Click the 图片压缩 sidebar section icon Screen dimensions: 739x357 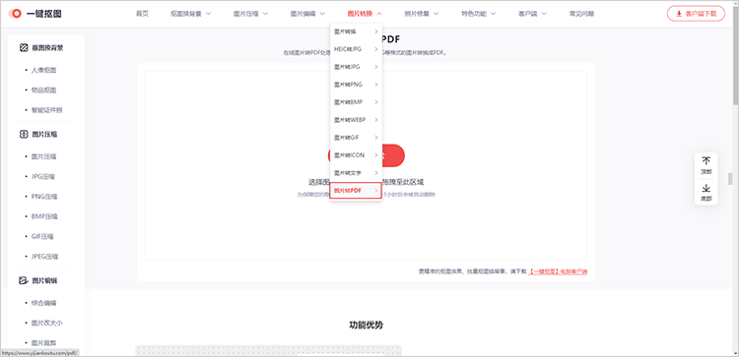pyautogui.click(x=24, y=134)
